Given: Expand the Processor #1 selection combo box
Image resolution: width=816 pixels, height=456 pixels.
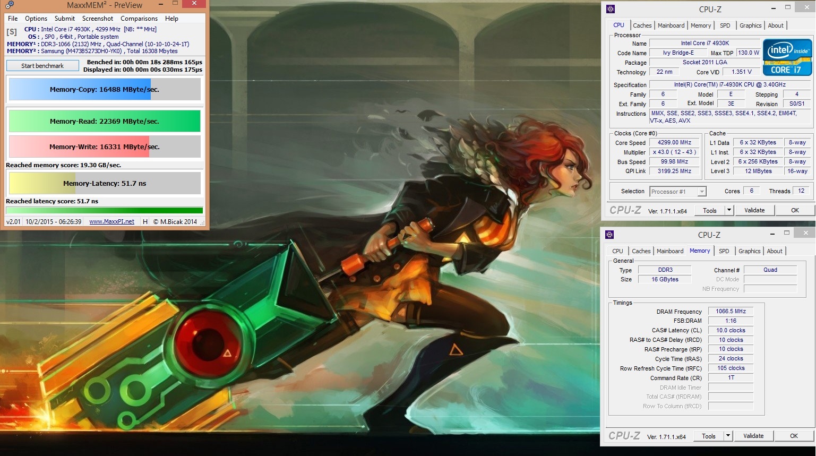Looking at the screenshot, I should coord(678,192).
